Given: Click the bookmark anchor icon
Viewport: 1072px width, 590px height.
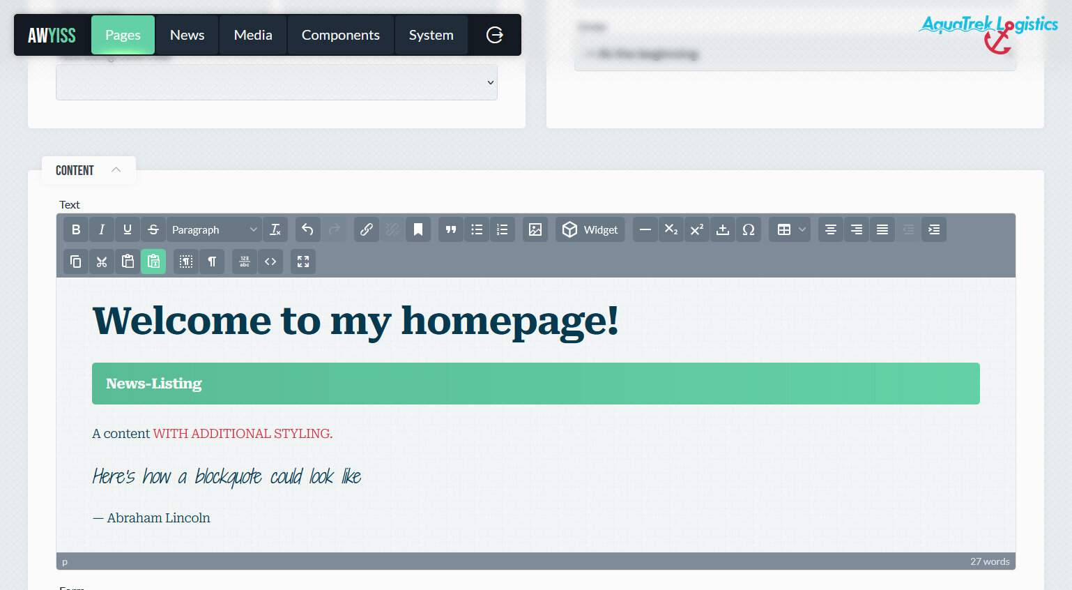Looking at the screenshot, I should pos(418,229).
